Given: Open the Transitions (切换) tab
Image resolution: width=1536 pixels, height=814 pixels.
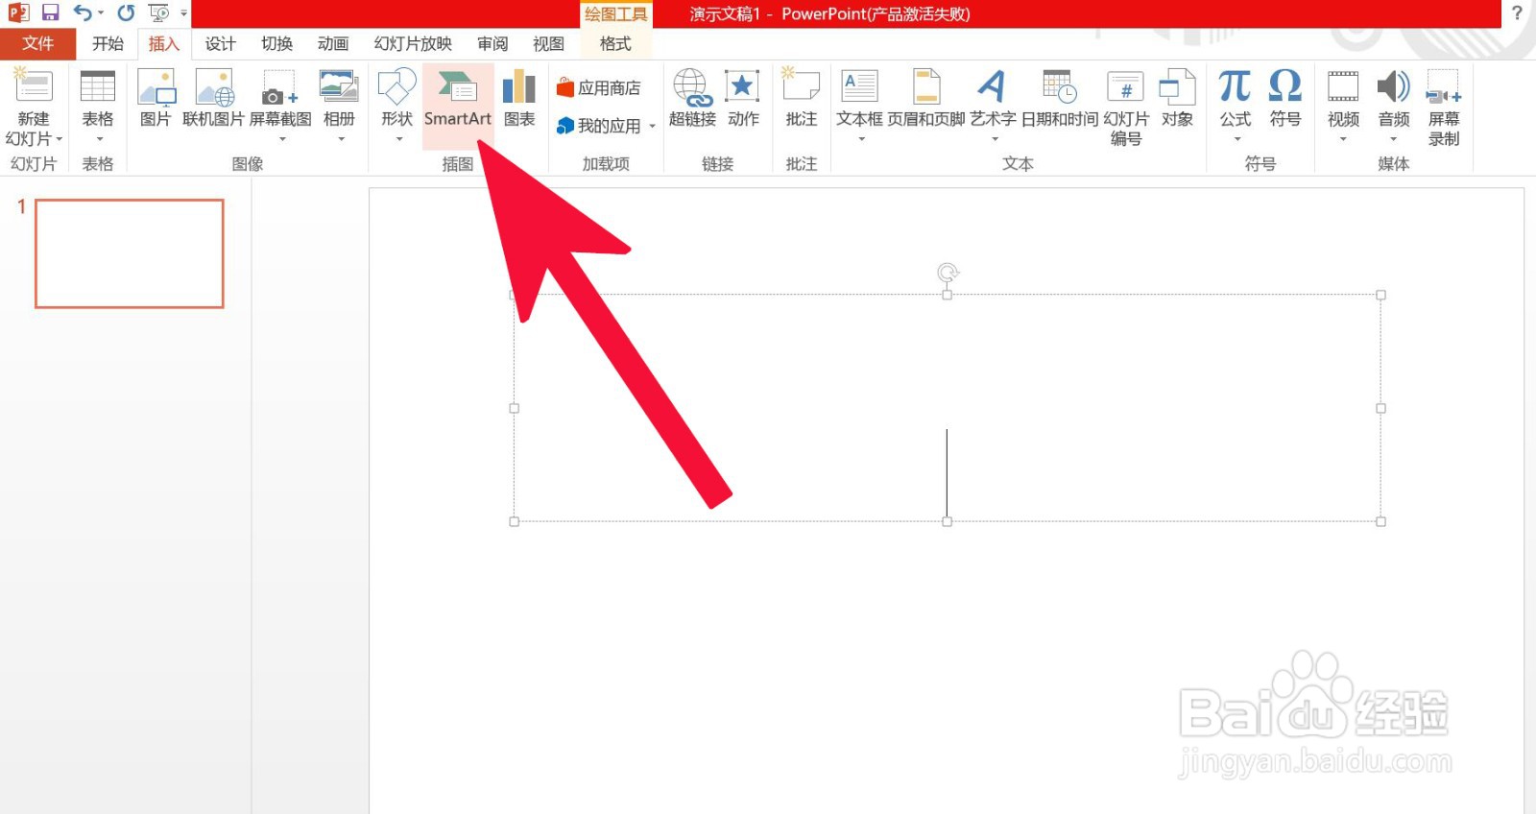Looking at the screenshot, I should (x=276, y=43).
